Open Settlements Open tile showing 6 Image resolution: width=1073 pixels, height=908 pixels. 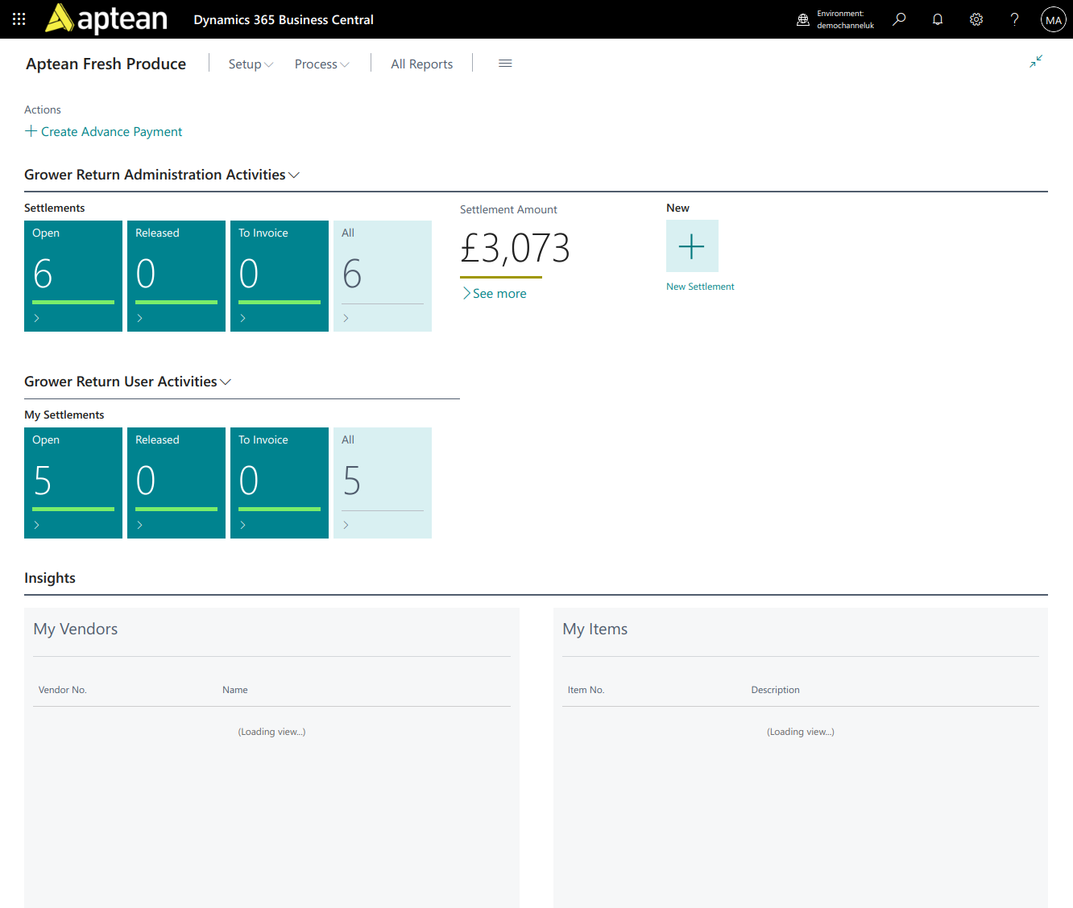73,276
